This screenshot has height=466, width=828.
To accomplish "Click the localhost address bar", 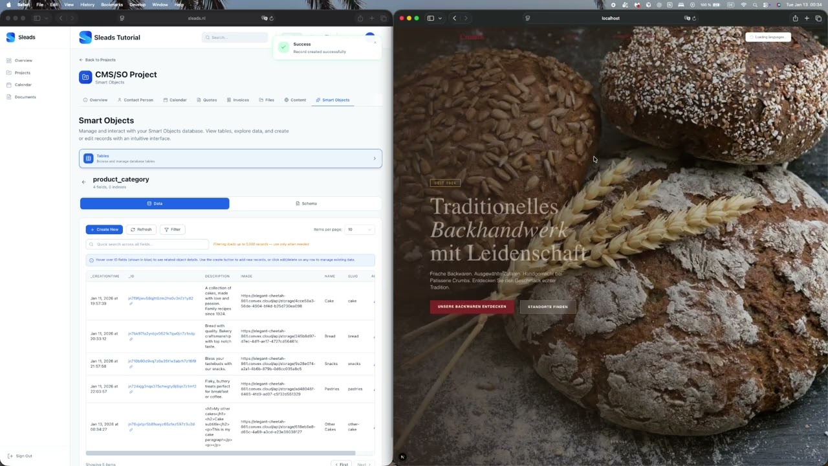I will (611, 18).
